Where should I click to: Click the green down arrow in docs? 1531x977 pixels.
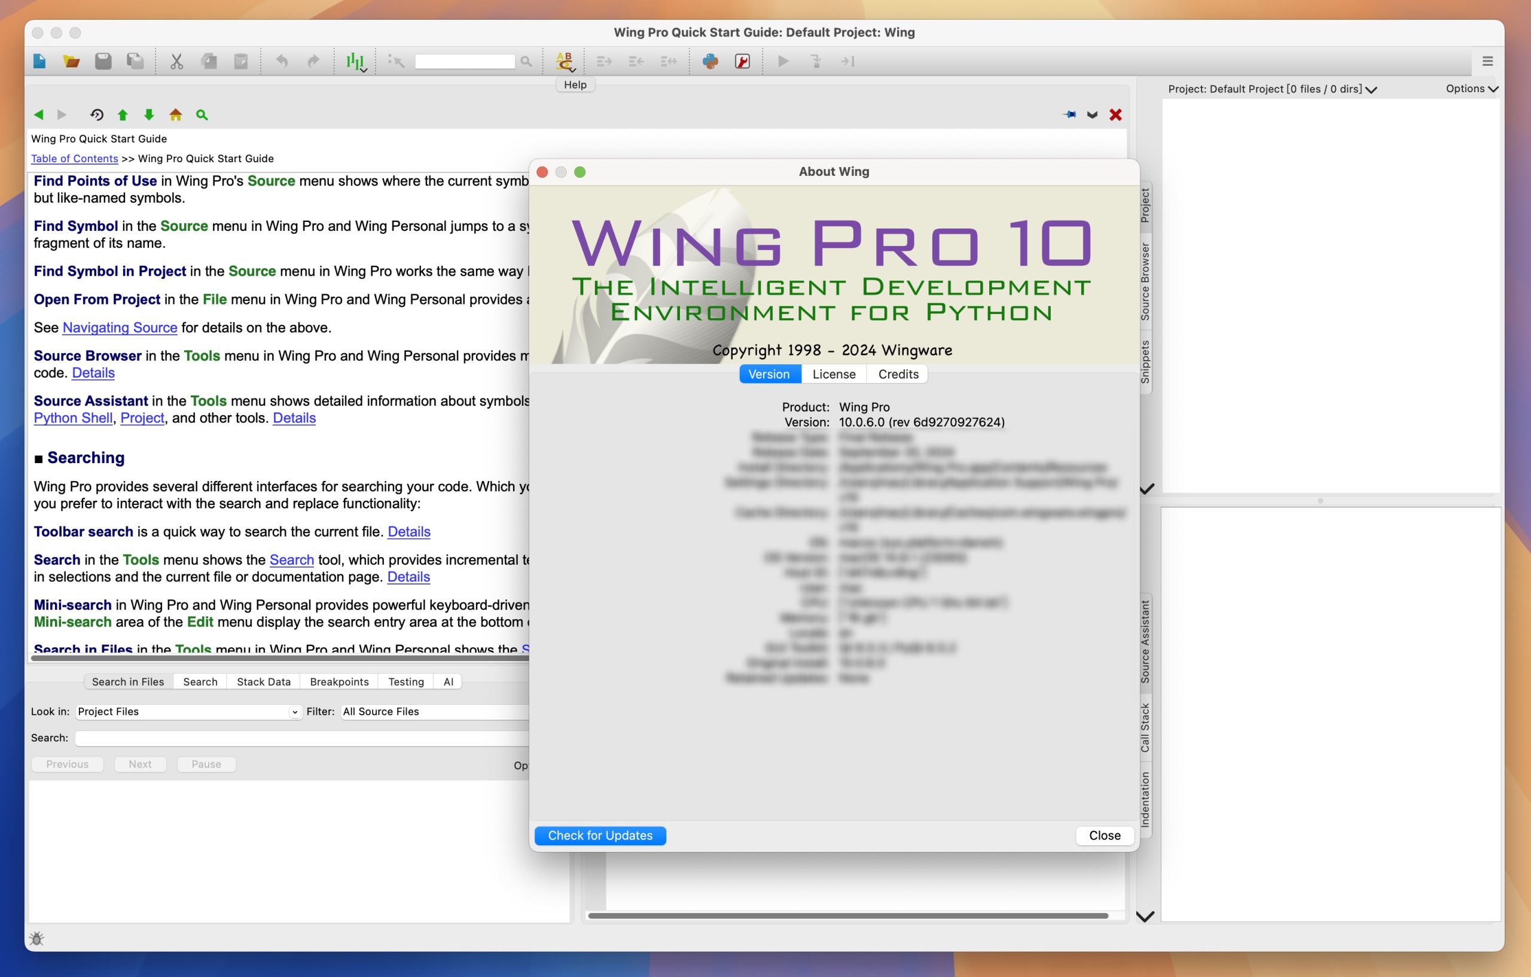[149, 114]
